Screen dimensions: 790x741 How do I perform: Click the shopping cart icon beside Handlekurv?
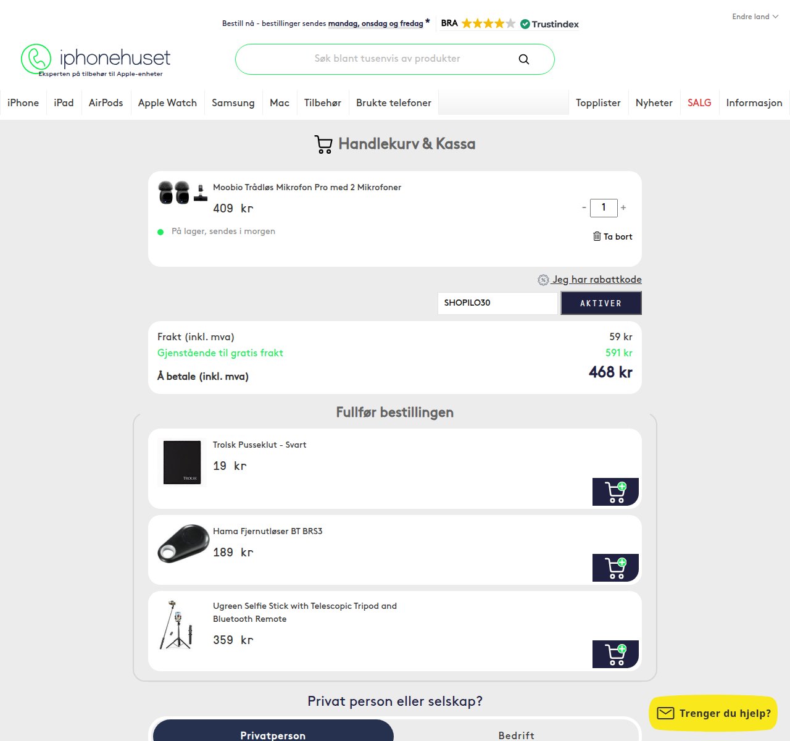[x=323, y=144]
